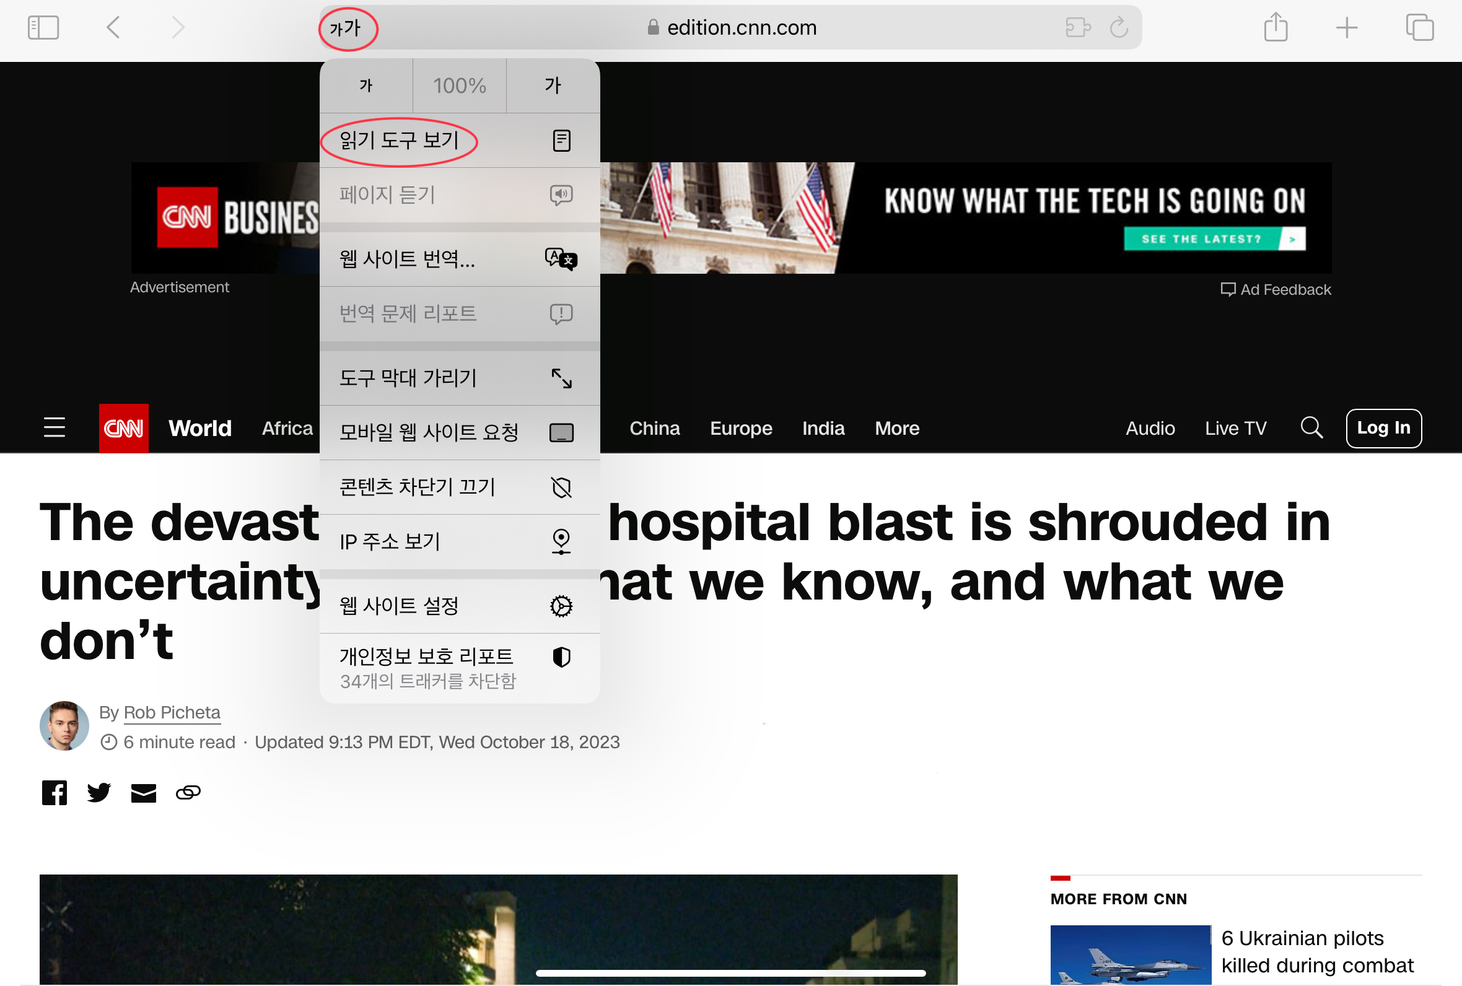Toggle the Safari sidebar panel icon

pos(43,28)
